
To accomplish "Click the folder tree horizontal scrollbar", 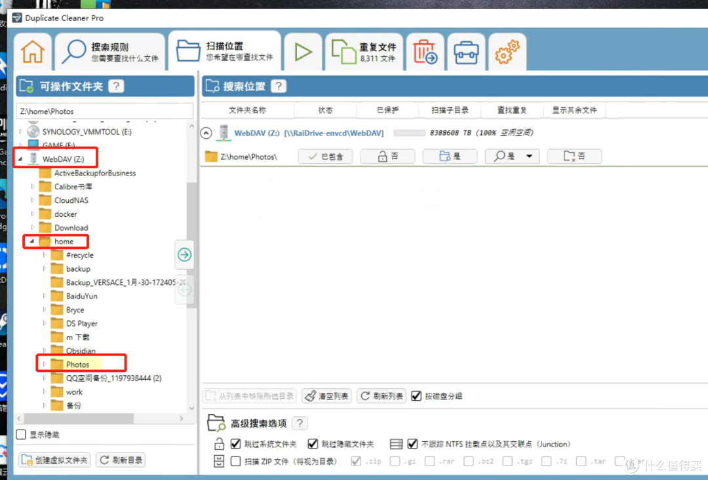I will click(x=79, y=418).
